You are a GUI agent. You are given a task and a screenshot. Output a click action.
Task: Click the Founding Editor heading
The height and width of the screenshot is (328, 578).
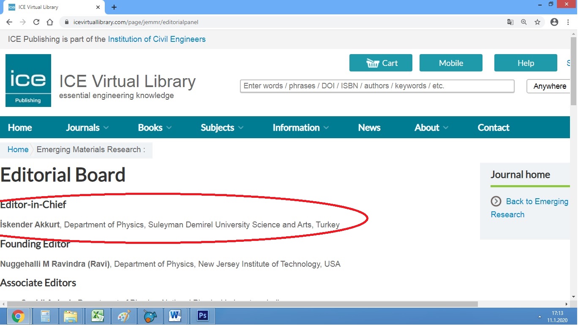coord(35,244)
